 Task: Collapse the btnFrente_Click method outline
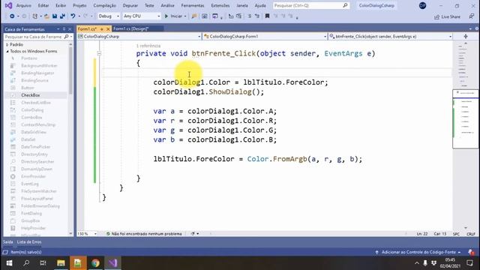pos(99,53)
